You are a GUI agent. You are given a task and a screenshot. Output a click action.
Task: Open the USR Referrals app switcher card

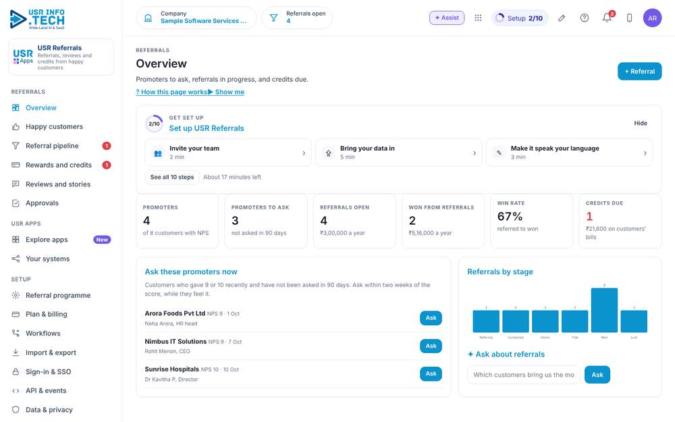[x=61, y=57]
